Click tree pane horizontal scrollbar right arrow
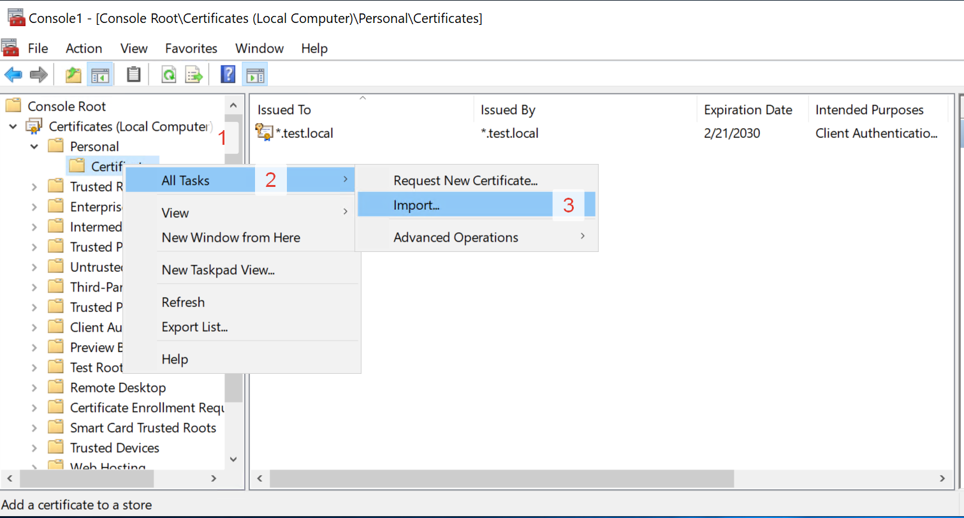The height and width of the screenshot is (518, 964). pos(214,478)
